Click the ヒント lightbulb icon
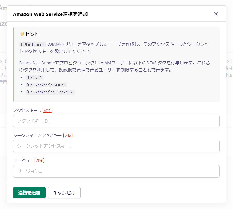 (x=22, y=34)
